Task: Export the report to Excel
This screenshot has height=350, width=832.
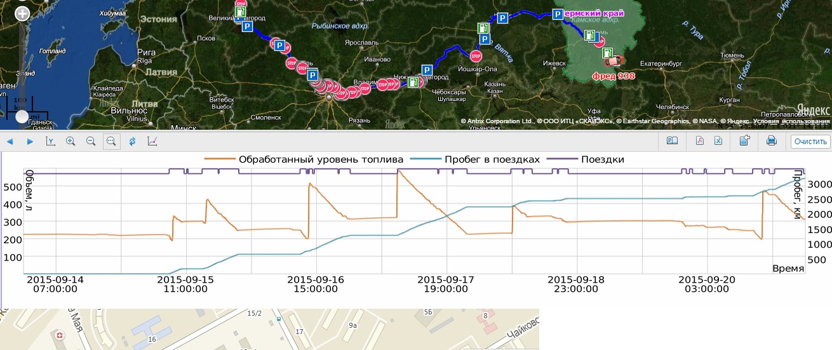Action: point(718,141)
